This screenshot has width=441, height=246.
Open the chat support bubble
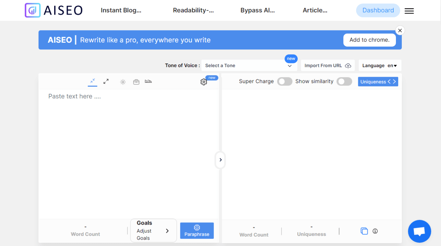[x=419, y=231]
